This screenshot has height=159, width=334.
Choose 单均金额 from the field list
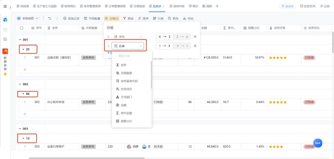click(131, 113)
